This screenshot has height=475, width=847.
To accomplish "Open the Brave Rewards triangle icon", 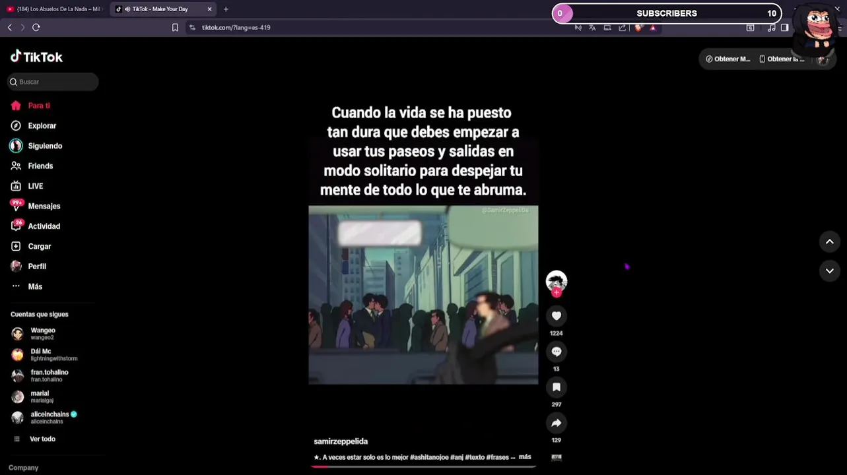I will click(x=653, y=28).
